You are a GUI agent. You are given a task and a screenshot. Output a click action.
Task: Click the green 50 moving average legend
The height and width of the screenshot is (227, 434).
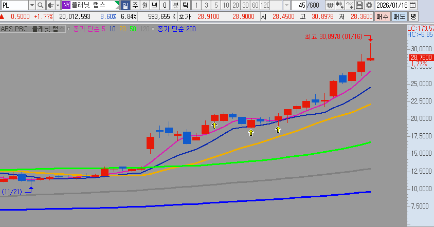click(133, 29)
